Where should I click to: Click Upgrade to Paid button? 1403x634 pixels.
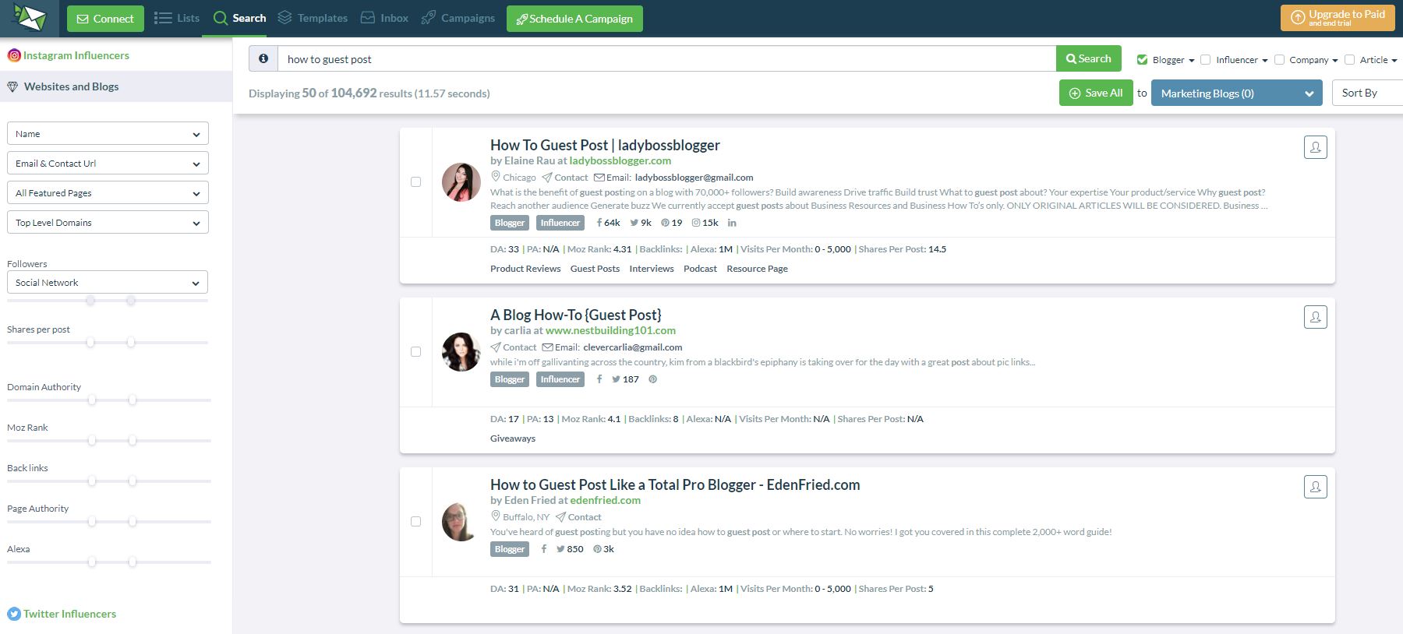[1338, 18]
